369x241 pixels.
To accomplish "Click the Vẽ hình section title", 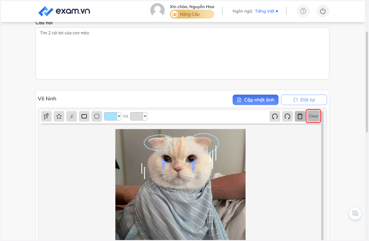I will [47, 99].
